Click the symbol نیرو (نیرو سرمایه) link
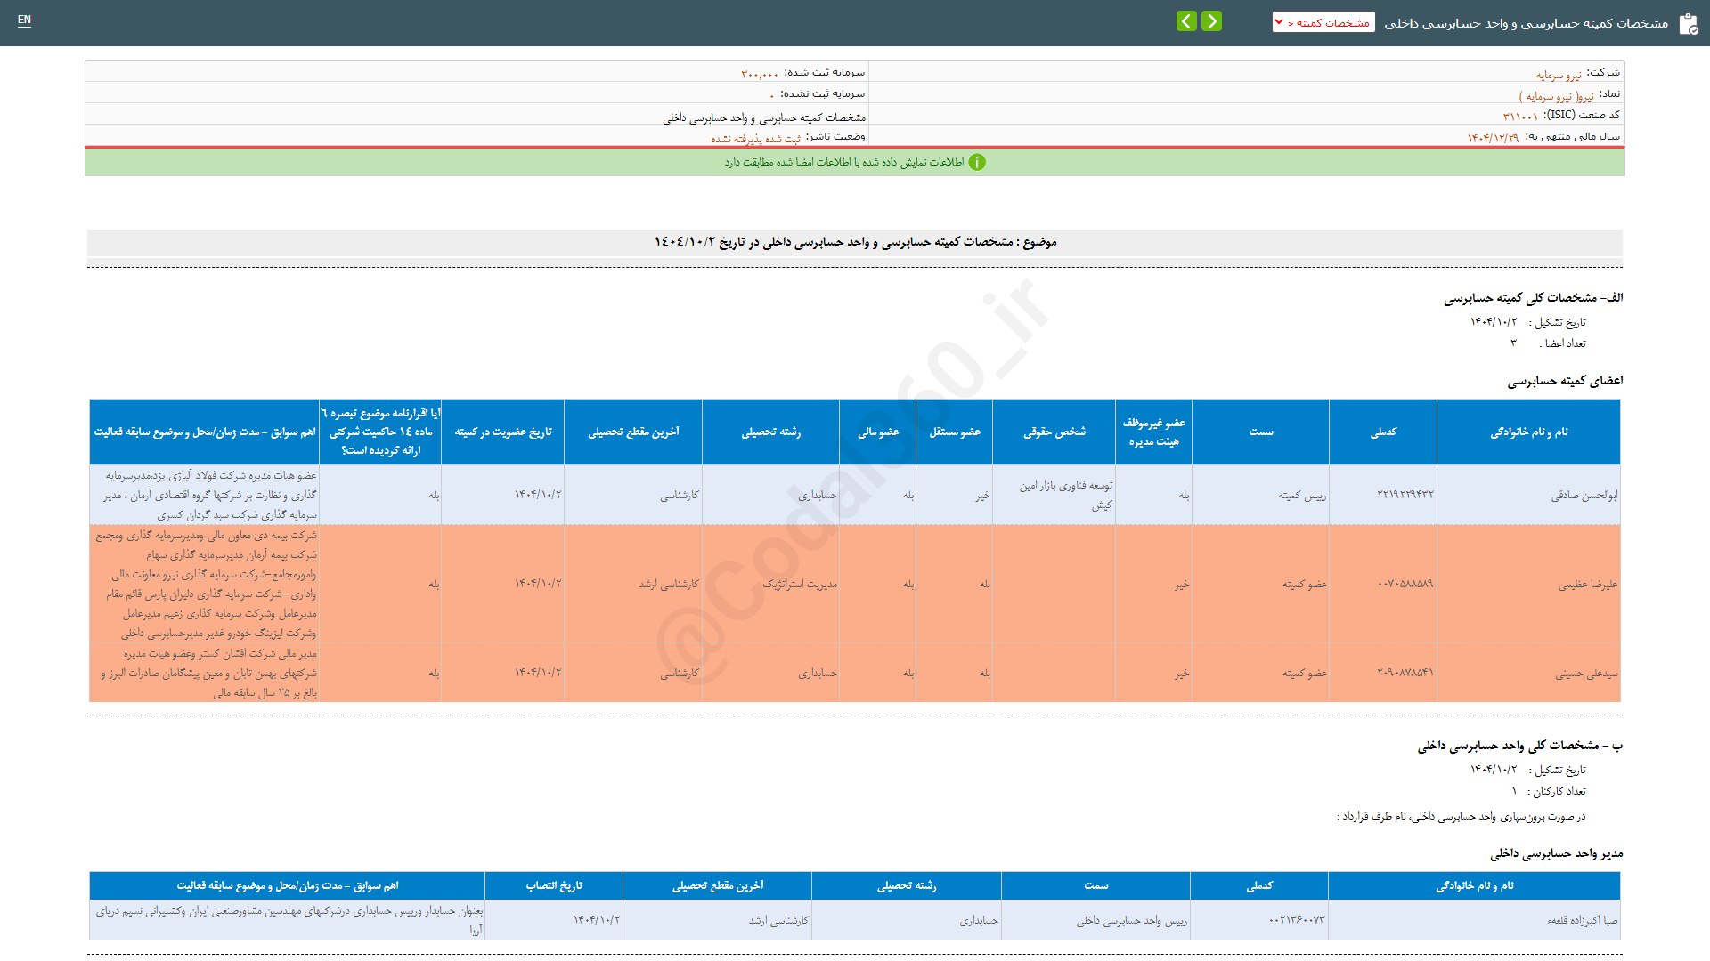The height and width of the screenshot is (961, 1710). coord(1556,96)
